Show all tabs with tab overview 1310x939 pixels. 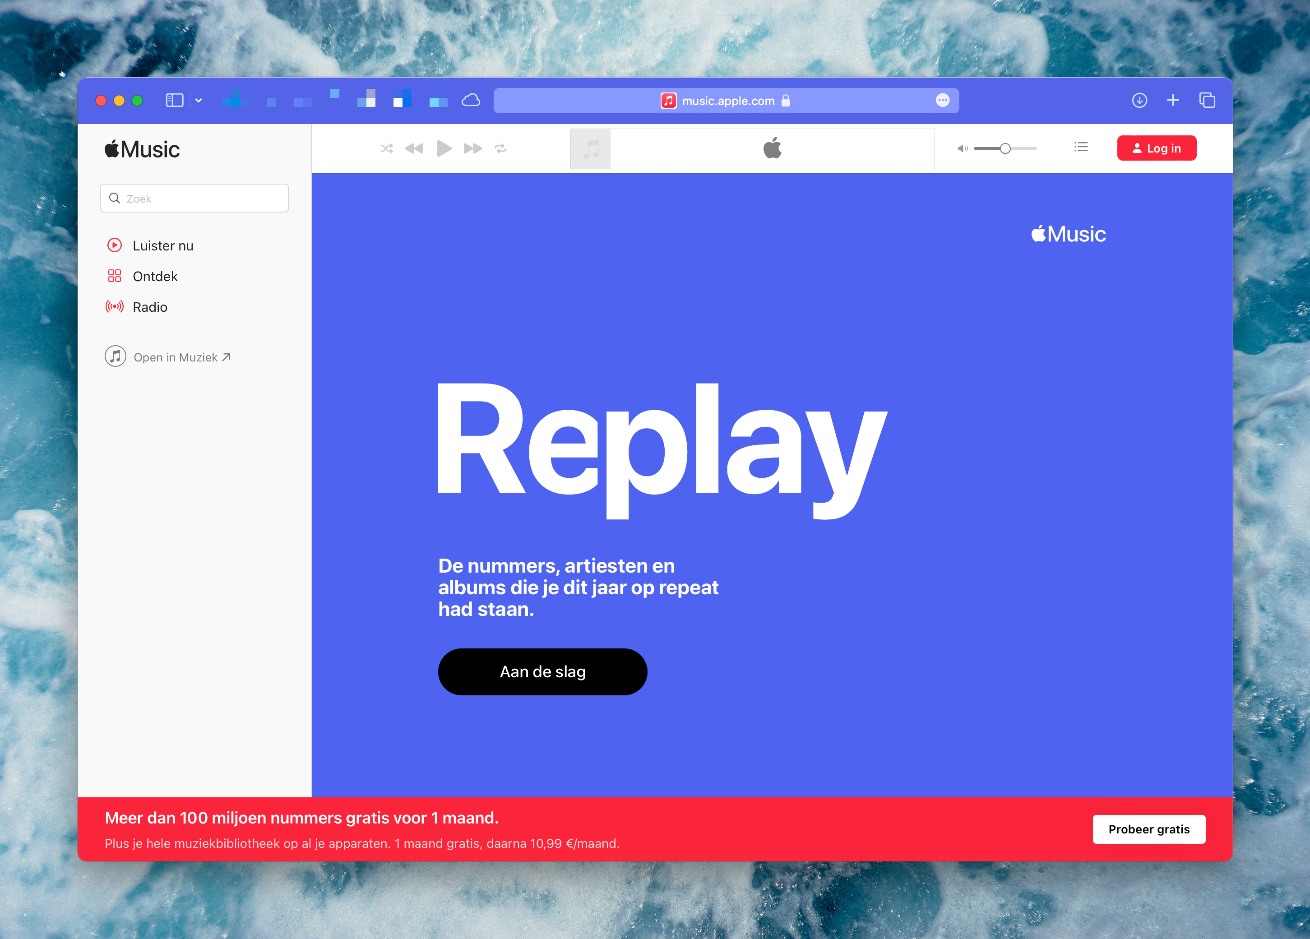pyautogui.click(x=1207, y=100)
